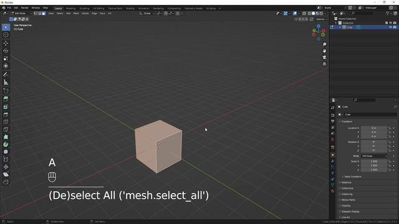Open the Select menu in viewport header
Viewport: 399px width, 224px height.
(60, 13)
